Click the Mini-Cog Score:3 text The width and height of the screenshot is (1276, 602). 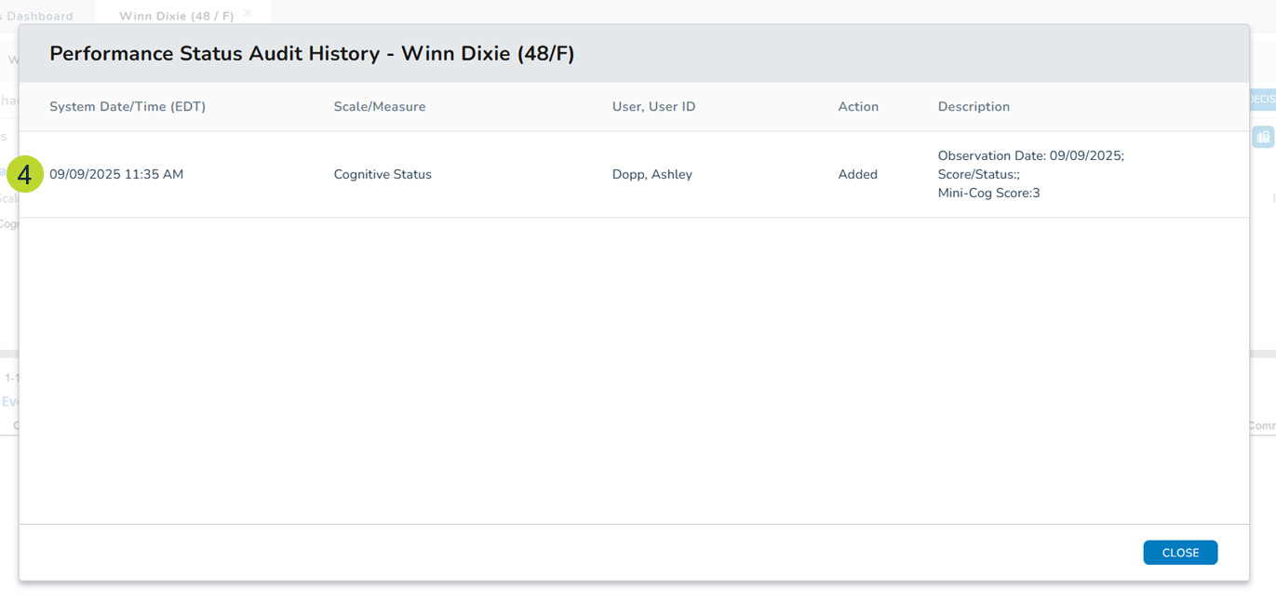point(988,194)
